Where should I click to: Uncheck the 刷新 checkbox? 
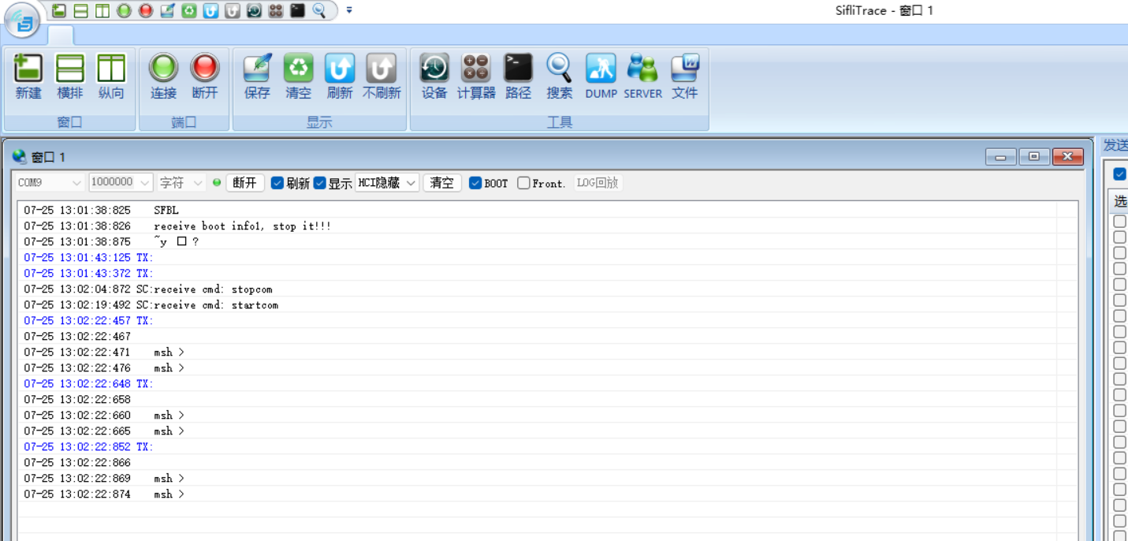[277, 183]
